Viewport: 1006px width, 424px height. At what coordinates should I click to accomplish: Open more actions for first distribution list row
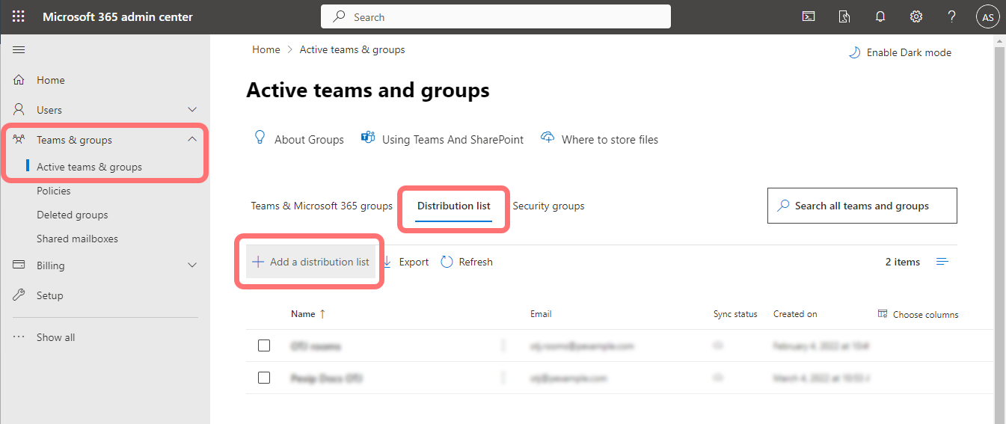click(503, 345)
